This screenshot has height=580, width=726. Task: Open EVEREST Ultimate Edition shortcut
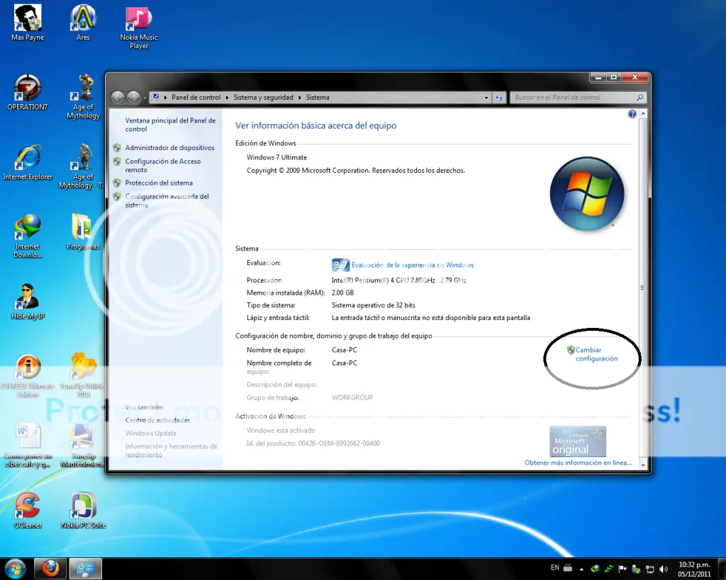28,375
